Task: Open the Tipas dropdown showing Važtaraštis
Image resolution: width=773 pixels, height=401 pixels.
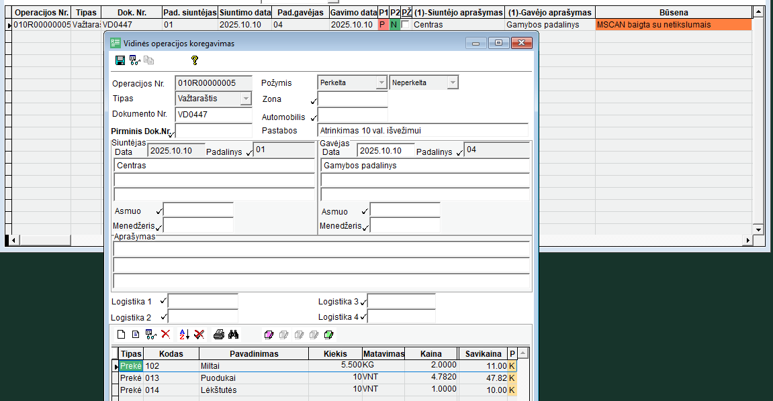Action: click(246, 99)
